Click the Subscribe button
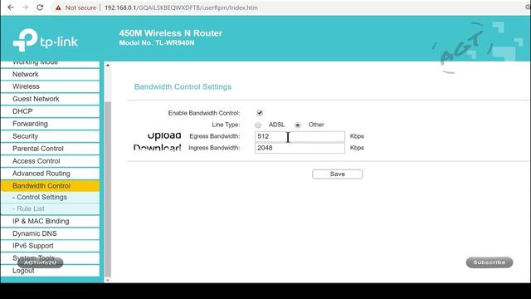 tap(490, 262)
